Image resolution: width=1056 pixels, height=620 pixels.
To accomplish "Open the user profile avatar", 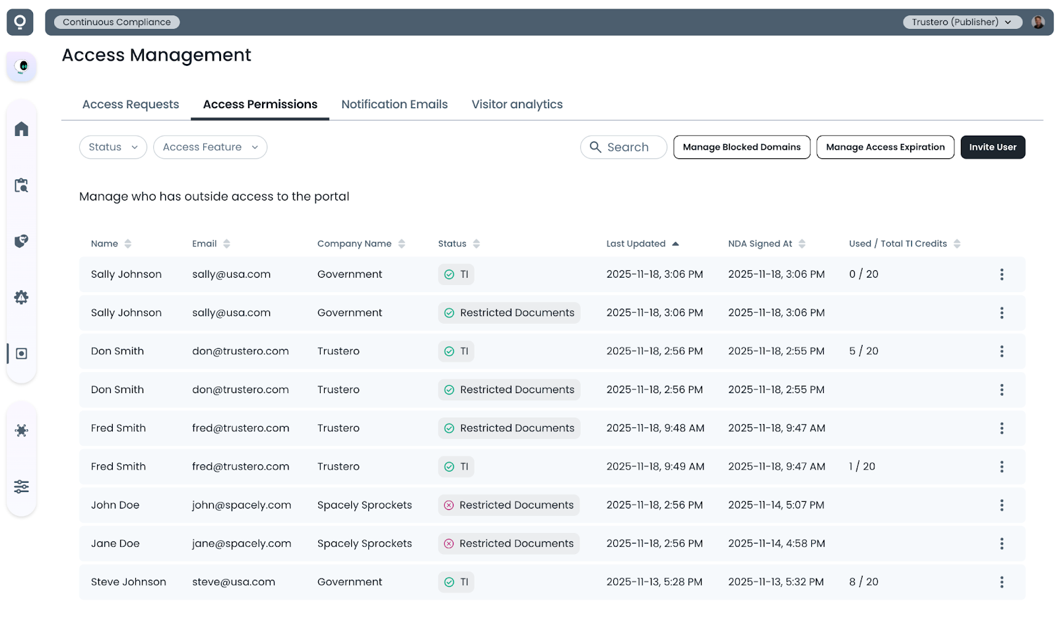I will coord(1038,22).
